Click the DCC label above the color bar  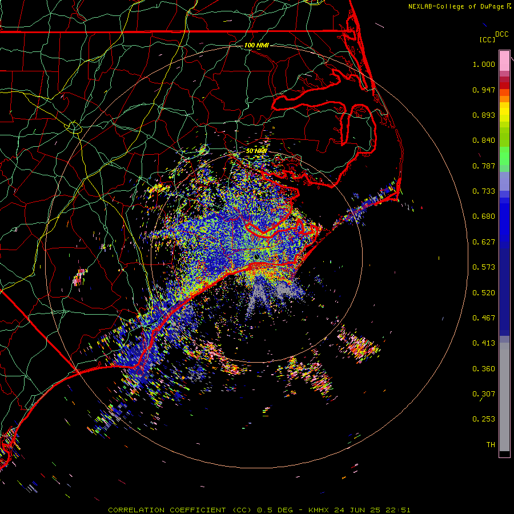[x=501, y=34]
